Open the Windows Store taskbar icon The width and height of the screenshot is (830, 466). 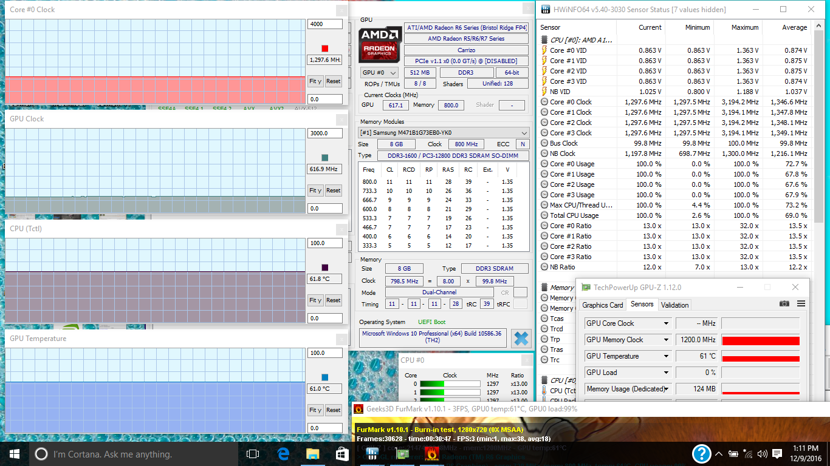tap(342, 454)
